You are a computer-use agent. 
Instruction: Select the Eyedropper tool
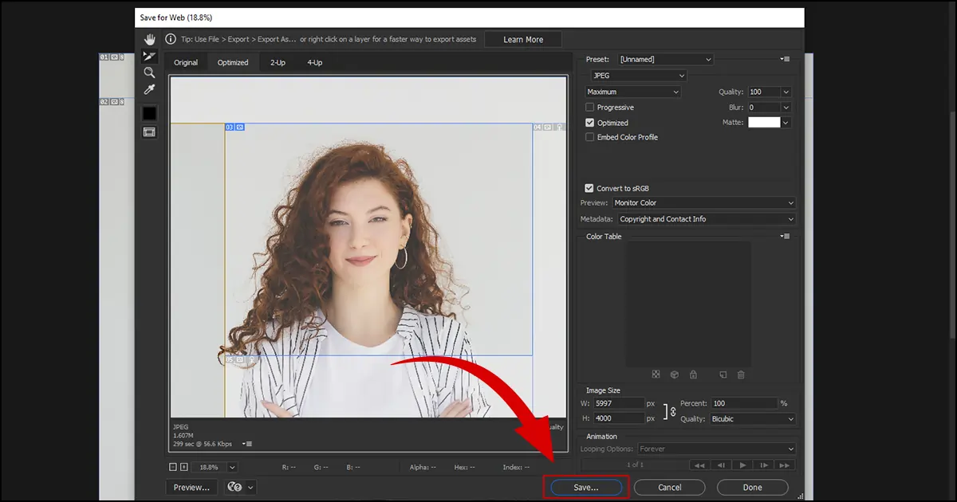pos(149,89)
